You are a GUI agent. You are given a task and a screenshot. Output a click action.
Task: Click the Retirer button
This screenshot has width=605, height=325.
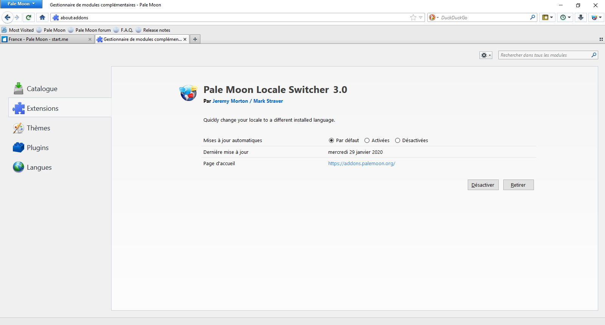click(x=518, y=185)
